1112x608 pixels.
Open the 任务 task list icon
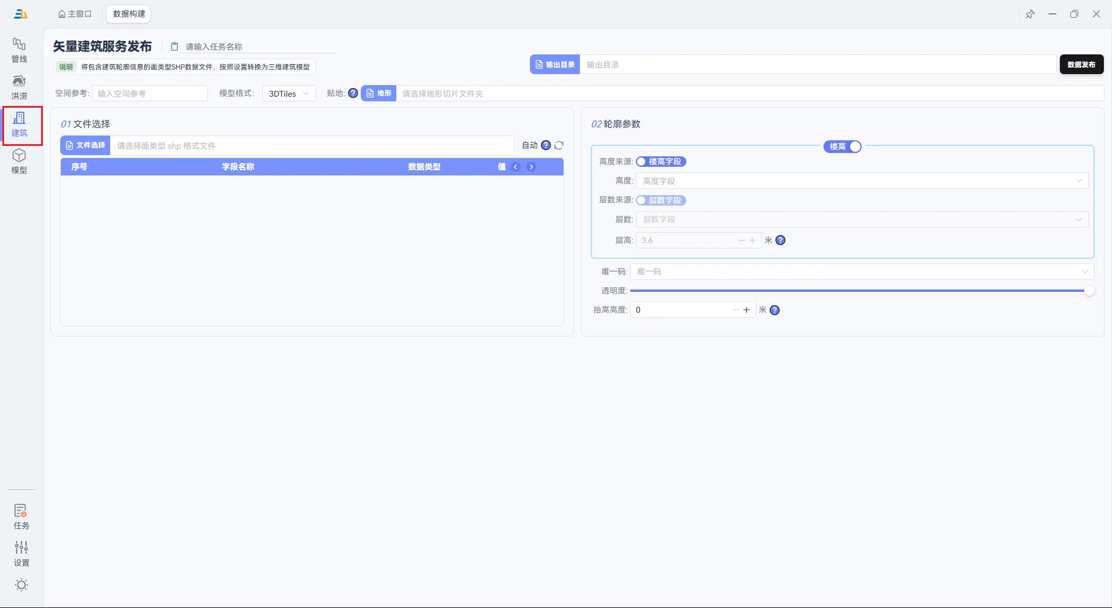21,517
